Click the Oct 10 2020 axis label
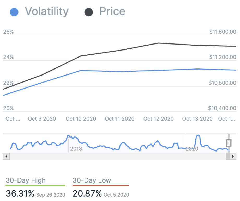The image size is (240, 201). [x=81, y=119]
